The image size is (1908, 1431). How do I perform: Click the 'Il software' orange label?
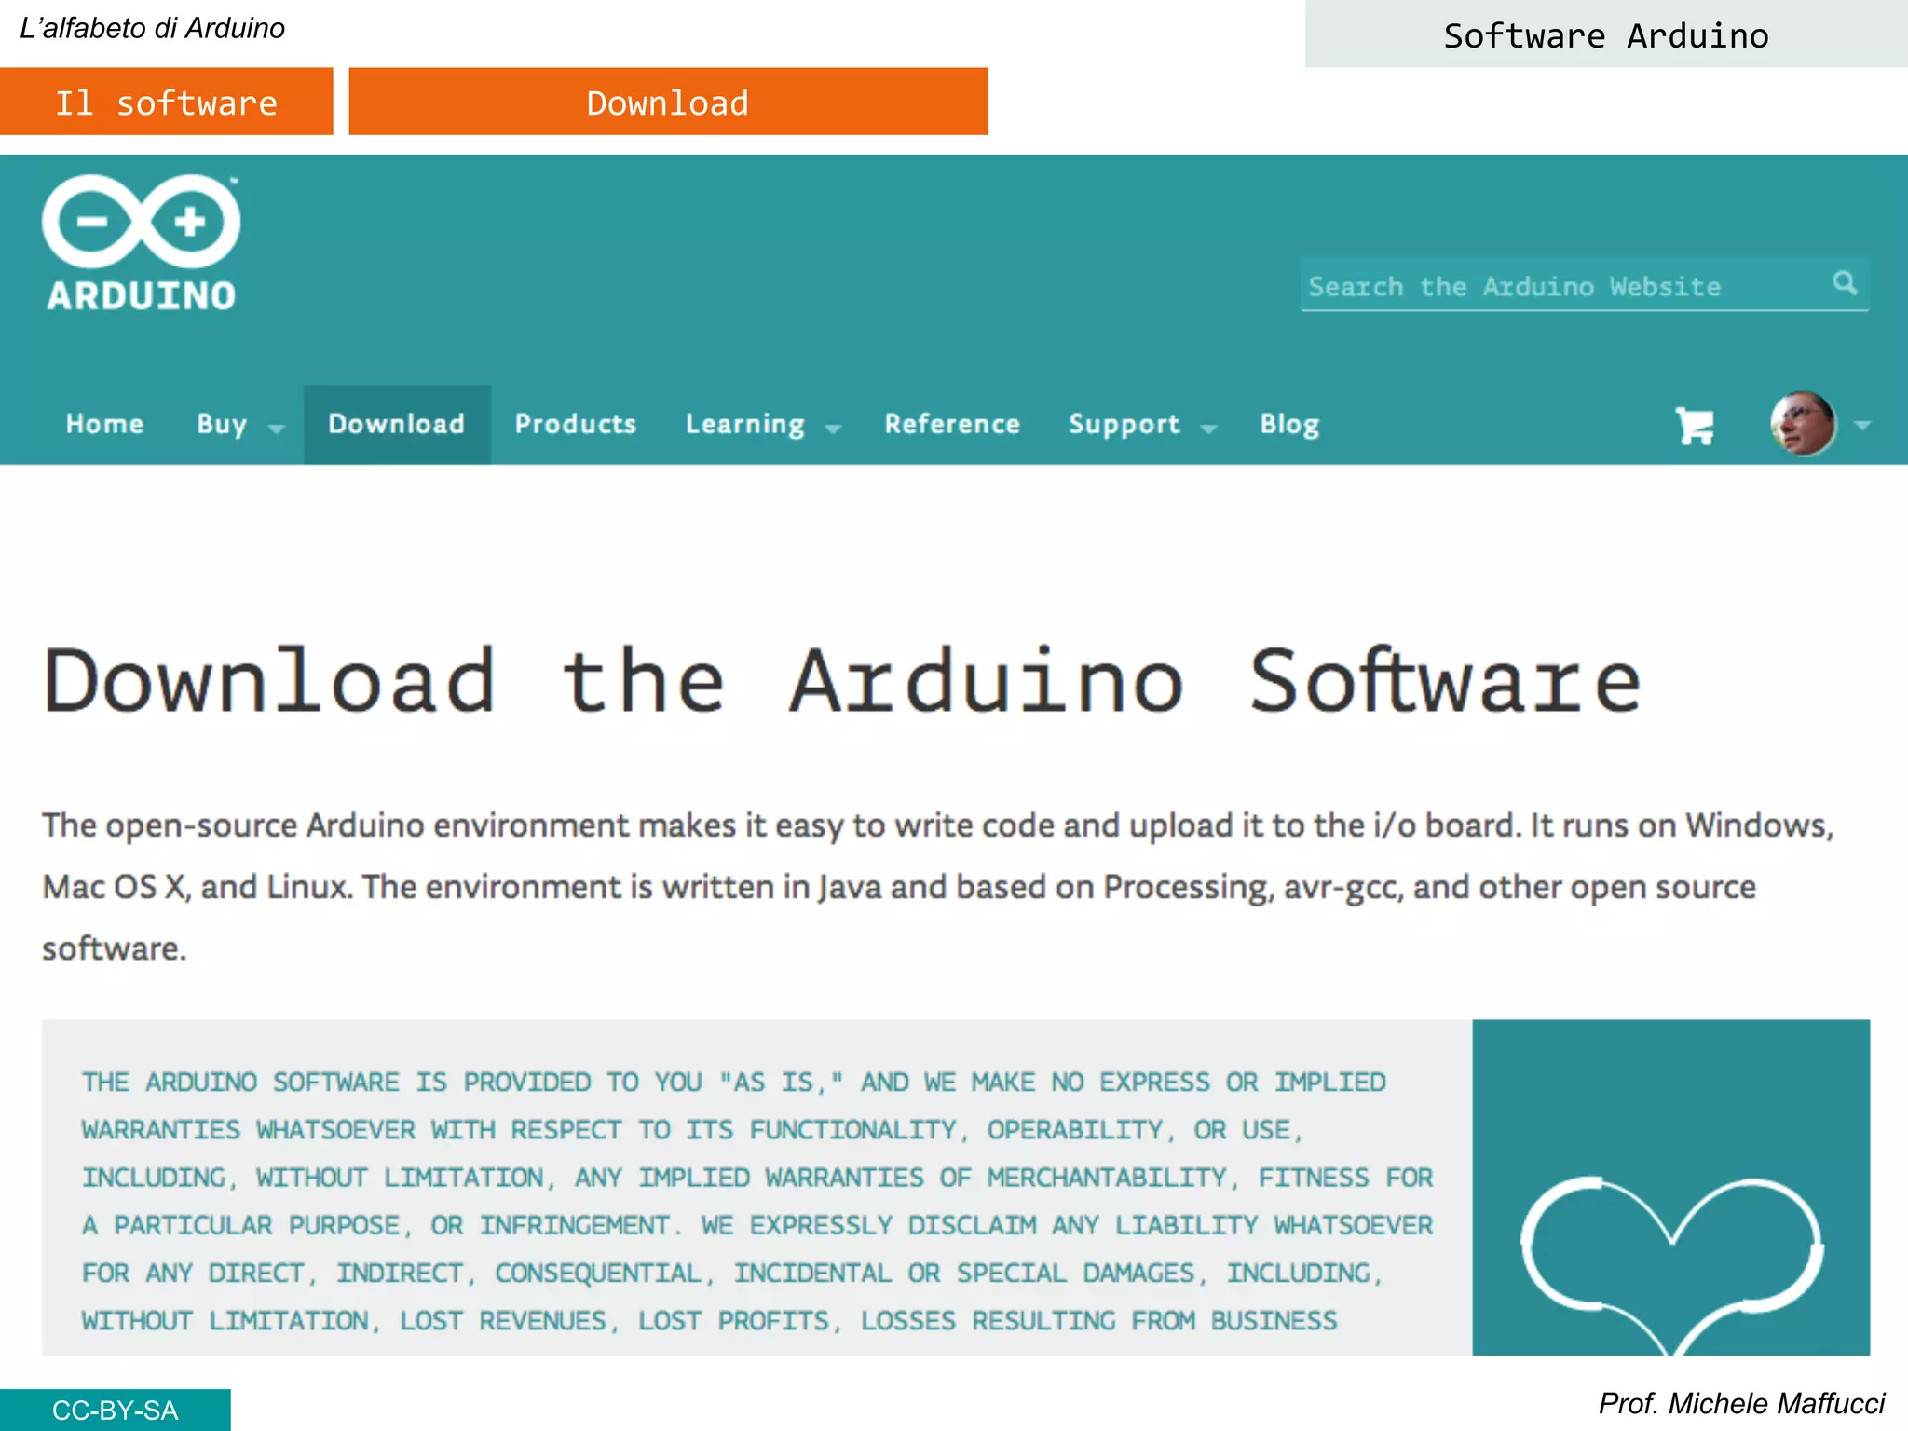tap(167, 102)
